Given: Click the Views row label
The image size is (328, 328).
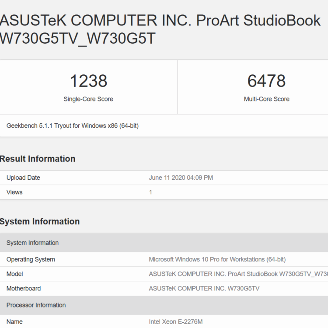Looking at the screenshot, I should coord(14,192).
